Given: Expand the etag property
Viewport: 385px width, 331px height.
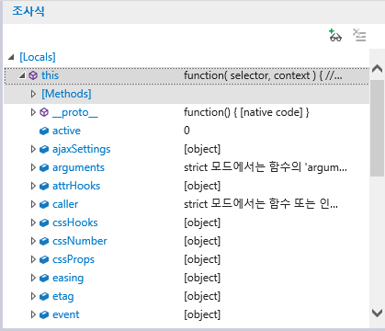Looking at the screenshot, I should tap(33, 296).
